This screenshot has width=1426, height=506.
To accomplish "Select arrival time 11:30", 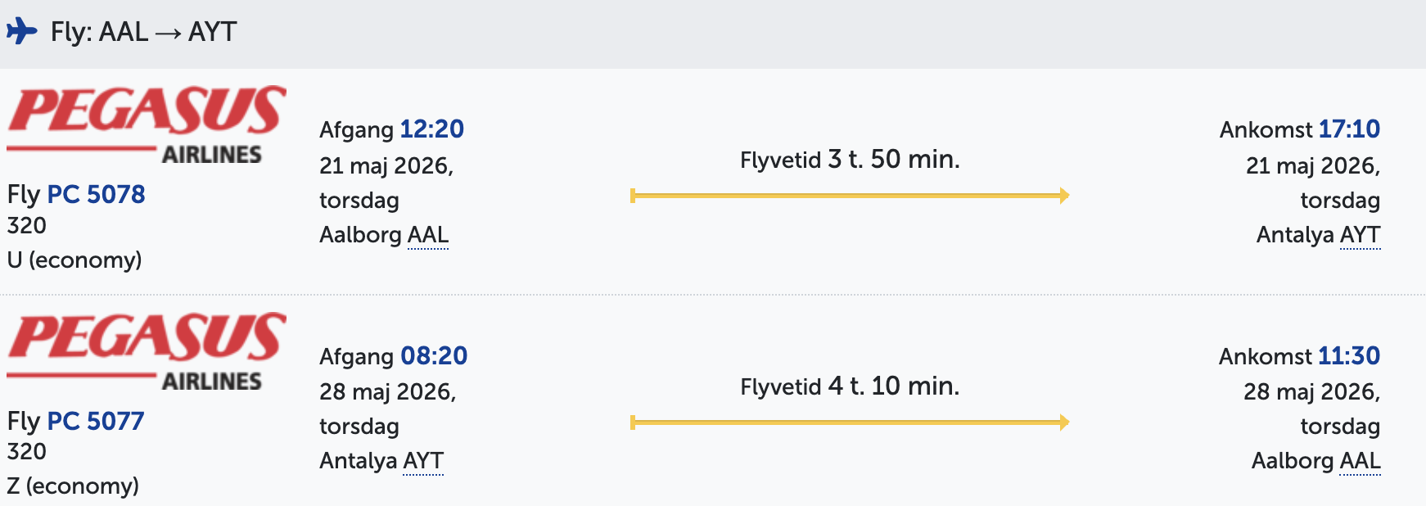I will 1349,356.
